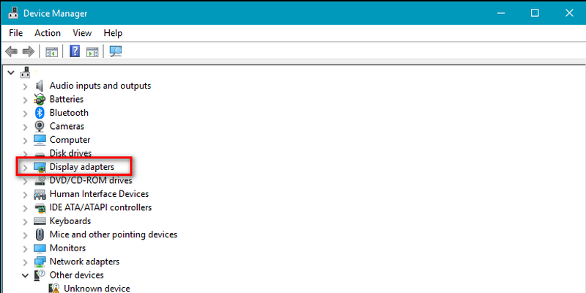Open the View menu

pos(82,33)
